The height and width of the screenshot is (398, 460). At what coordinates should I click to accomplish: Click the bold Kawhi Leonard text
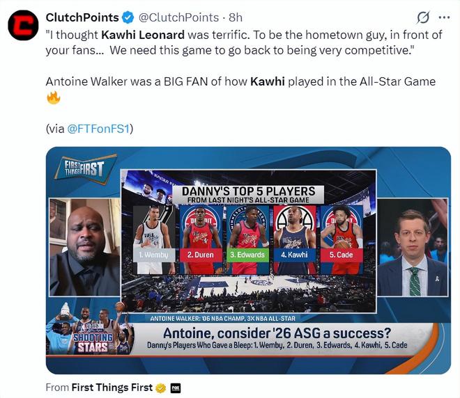pyautogui.click(x=143, y=35)
